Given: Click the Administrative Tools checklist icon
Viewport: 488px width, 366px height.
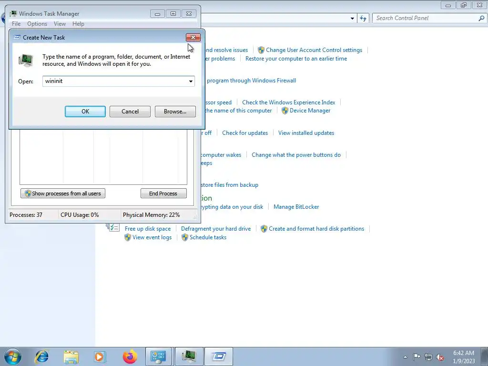Looking at the screenshot, I should pyautogui.click(x=112, y=227).
